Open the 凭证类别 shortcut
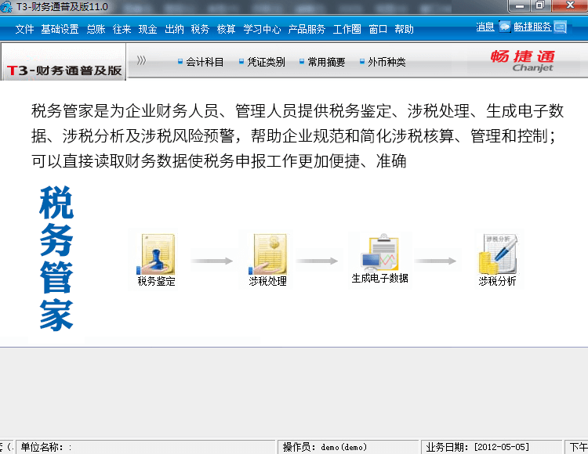The image size is (588, 454). (x=262, y=62)
